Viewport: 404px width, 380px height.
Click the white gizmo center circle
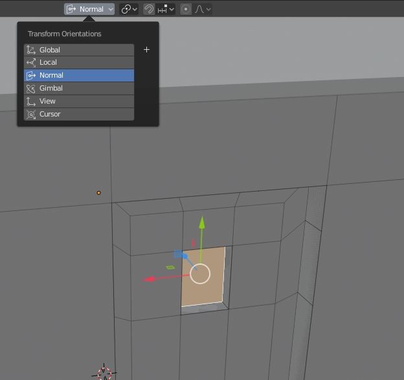[x=200, y=274]
